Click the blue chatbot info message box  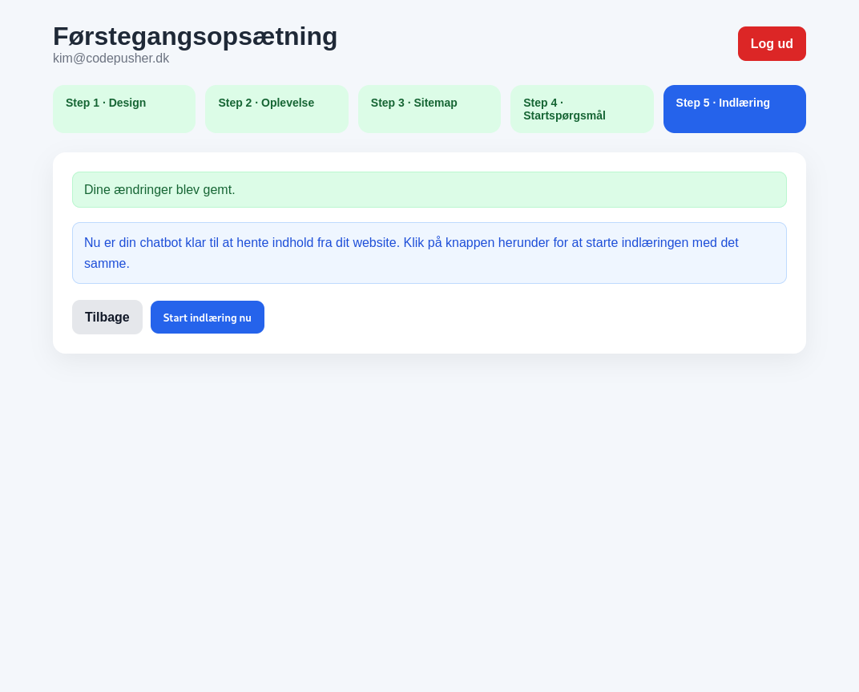click(x=429, y=253)
